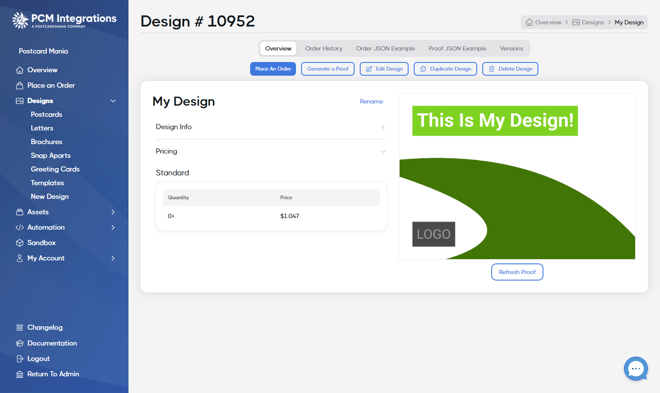Image resolution: width=660 pixels, height=393 pixels.
Task: Click the copy icon on Duplicate Design
Action: click(423, 69)
